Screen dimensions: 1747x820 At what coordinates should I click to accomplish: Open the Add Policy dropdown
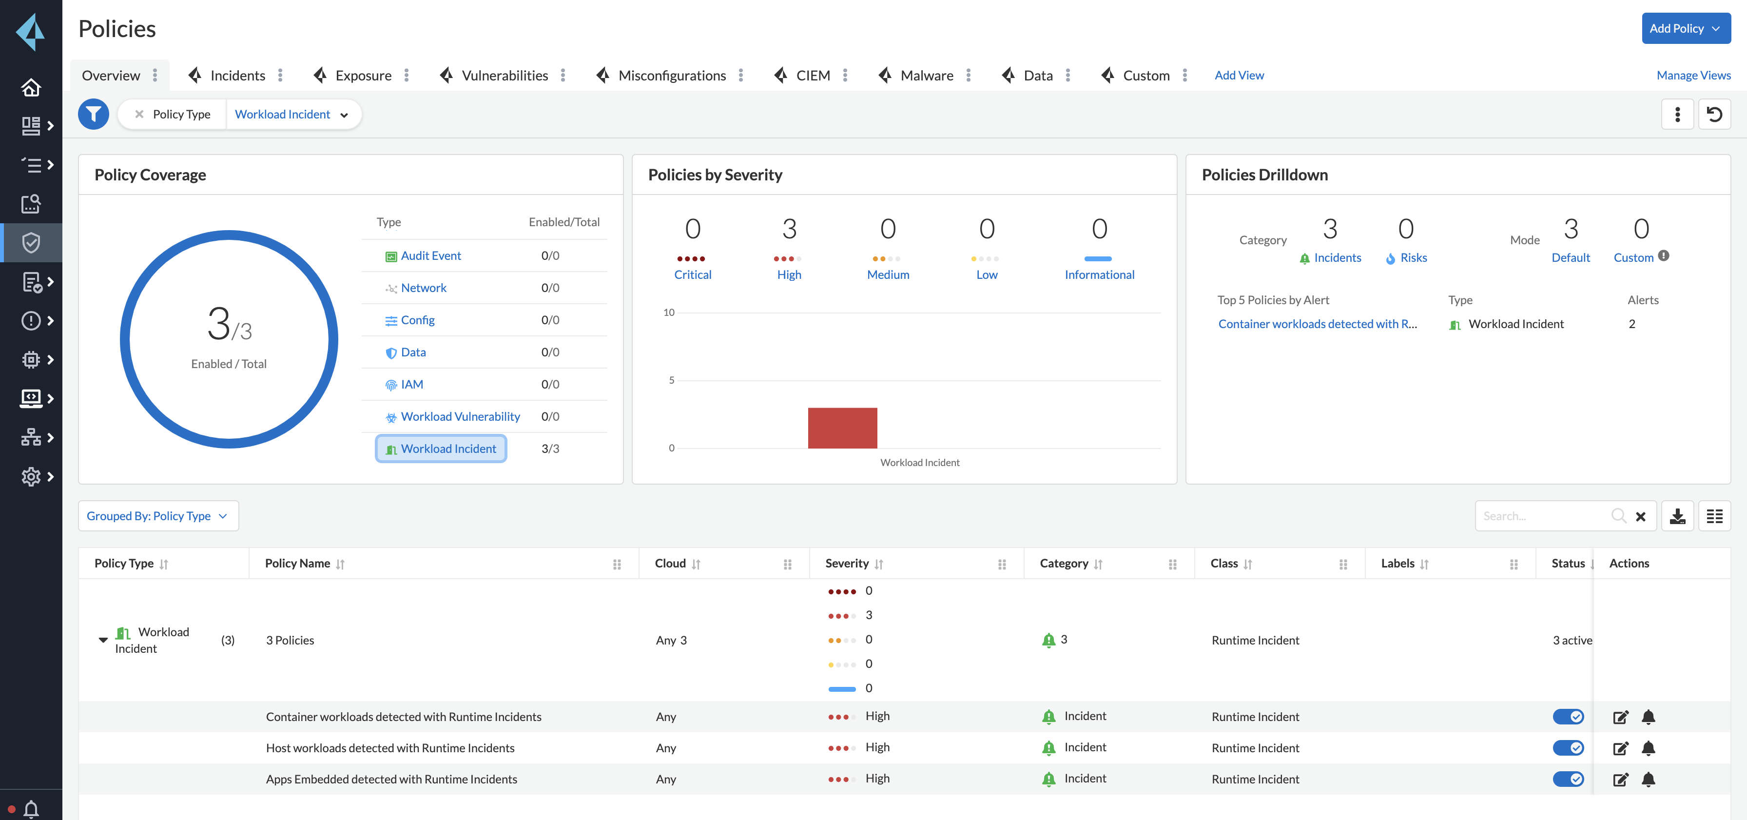(1685, 28)
